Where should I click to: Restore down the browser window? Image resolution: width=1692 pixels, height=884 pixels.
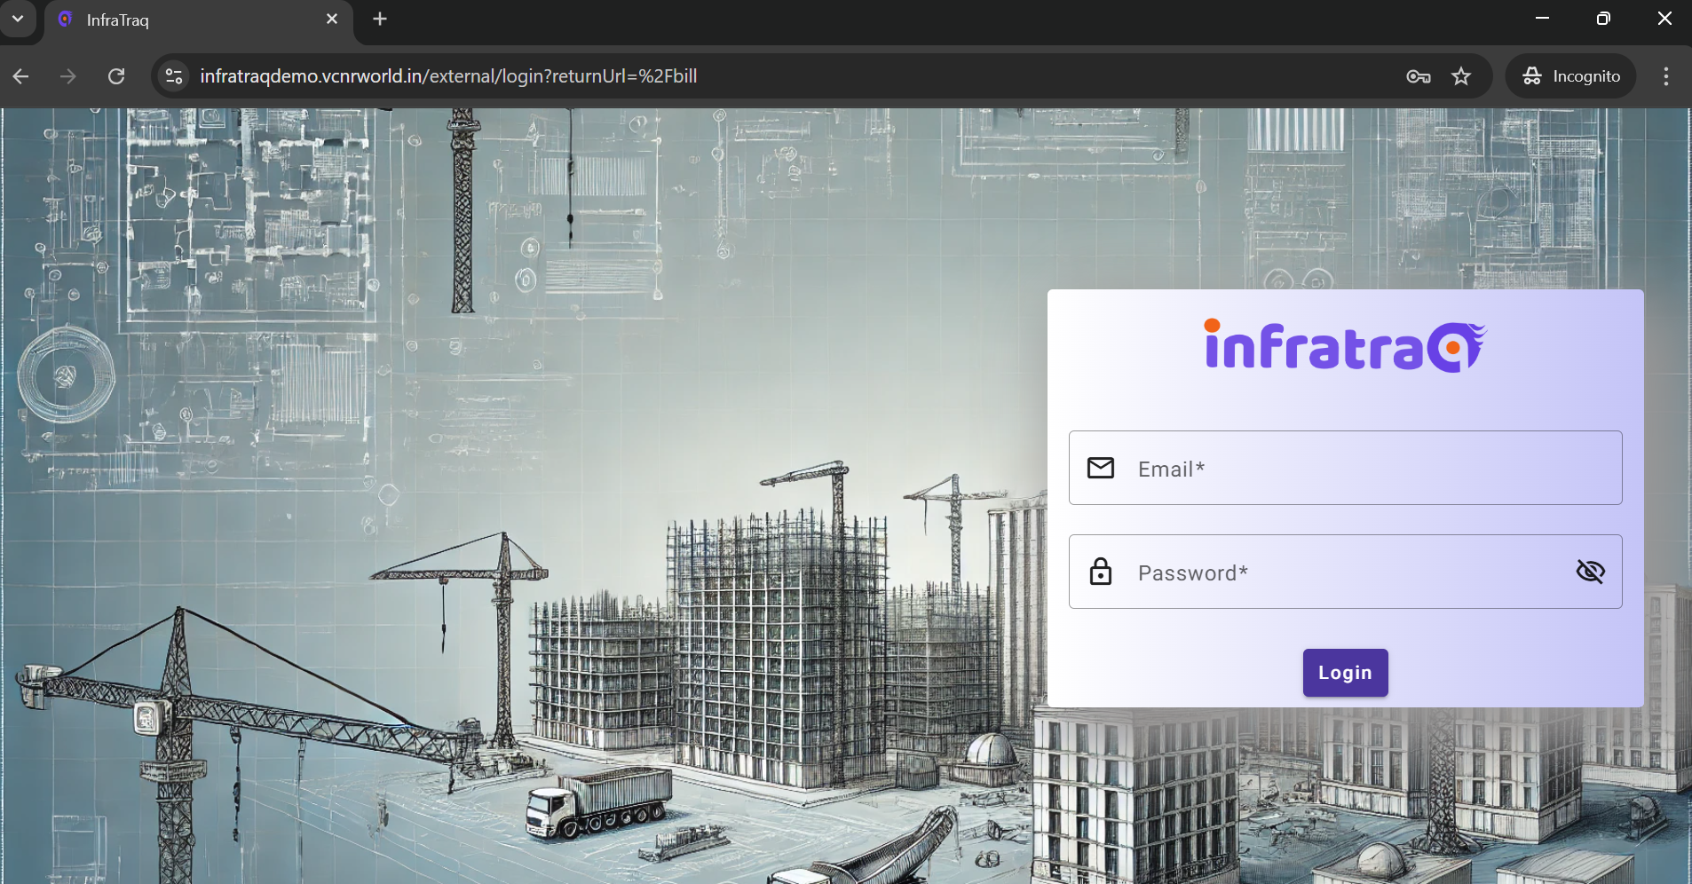pos(1603,19)
